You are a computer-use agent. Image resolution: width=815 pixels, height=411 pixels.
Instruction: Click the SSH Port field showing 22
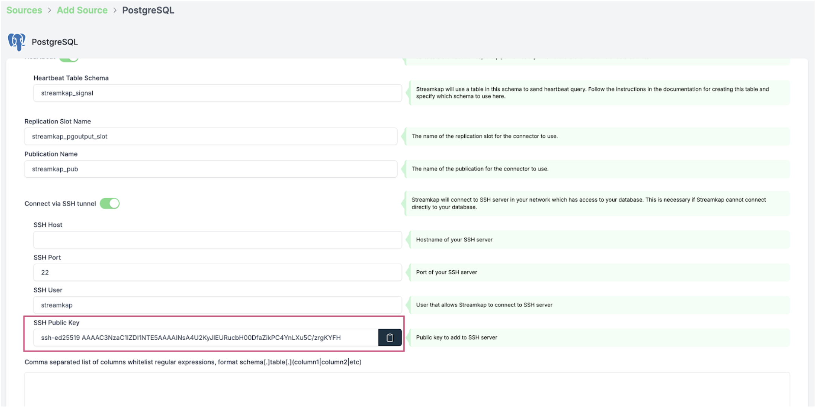[x=218, y=272]
